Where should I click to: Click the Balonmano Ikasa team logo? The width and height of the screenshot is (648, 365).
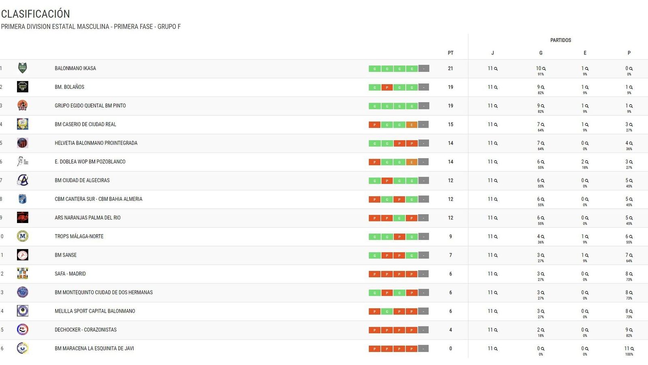[23, 68]
